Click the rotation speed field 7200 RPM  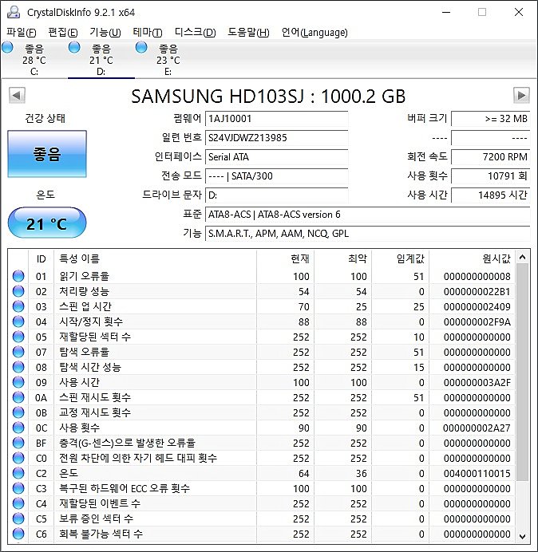coord(490,156)
